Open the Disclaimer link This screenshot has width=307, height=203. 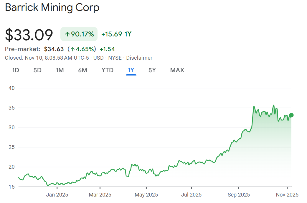[x=139, y=58]
